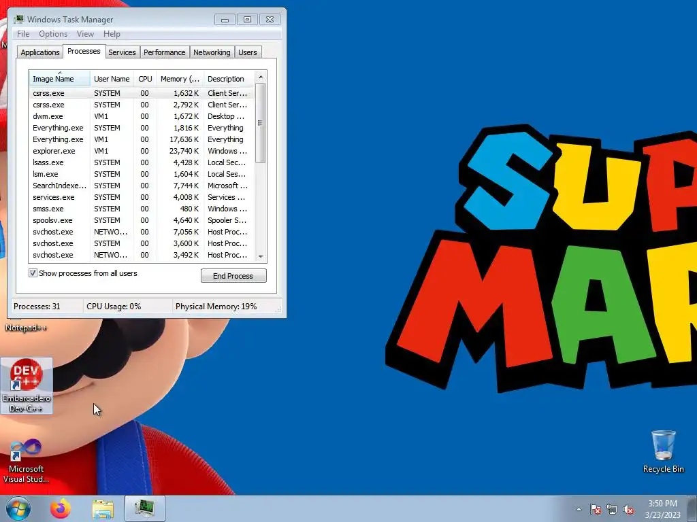The width and height of the screenshot is (697, 522).
Task: Click the Physical Memory: 19% status entry
Action: pos(216,307)
